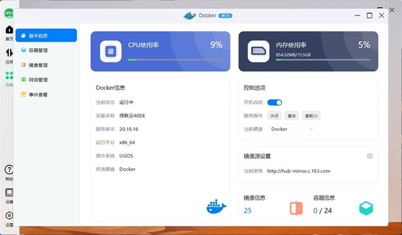Click the 关闭 service button
The width and height of the screenshot is (402, 235).
click(x=275, y=115)
